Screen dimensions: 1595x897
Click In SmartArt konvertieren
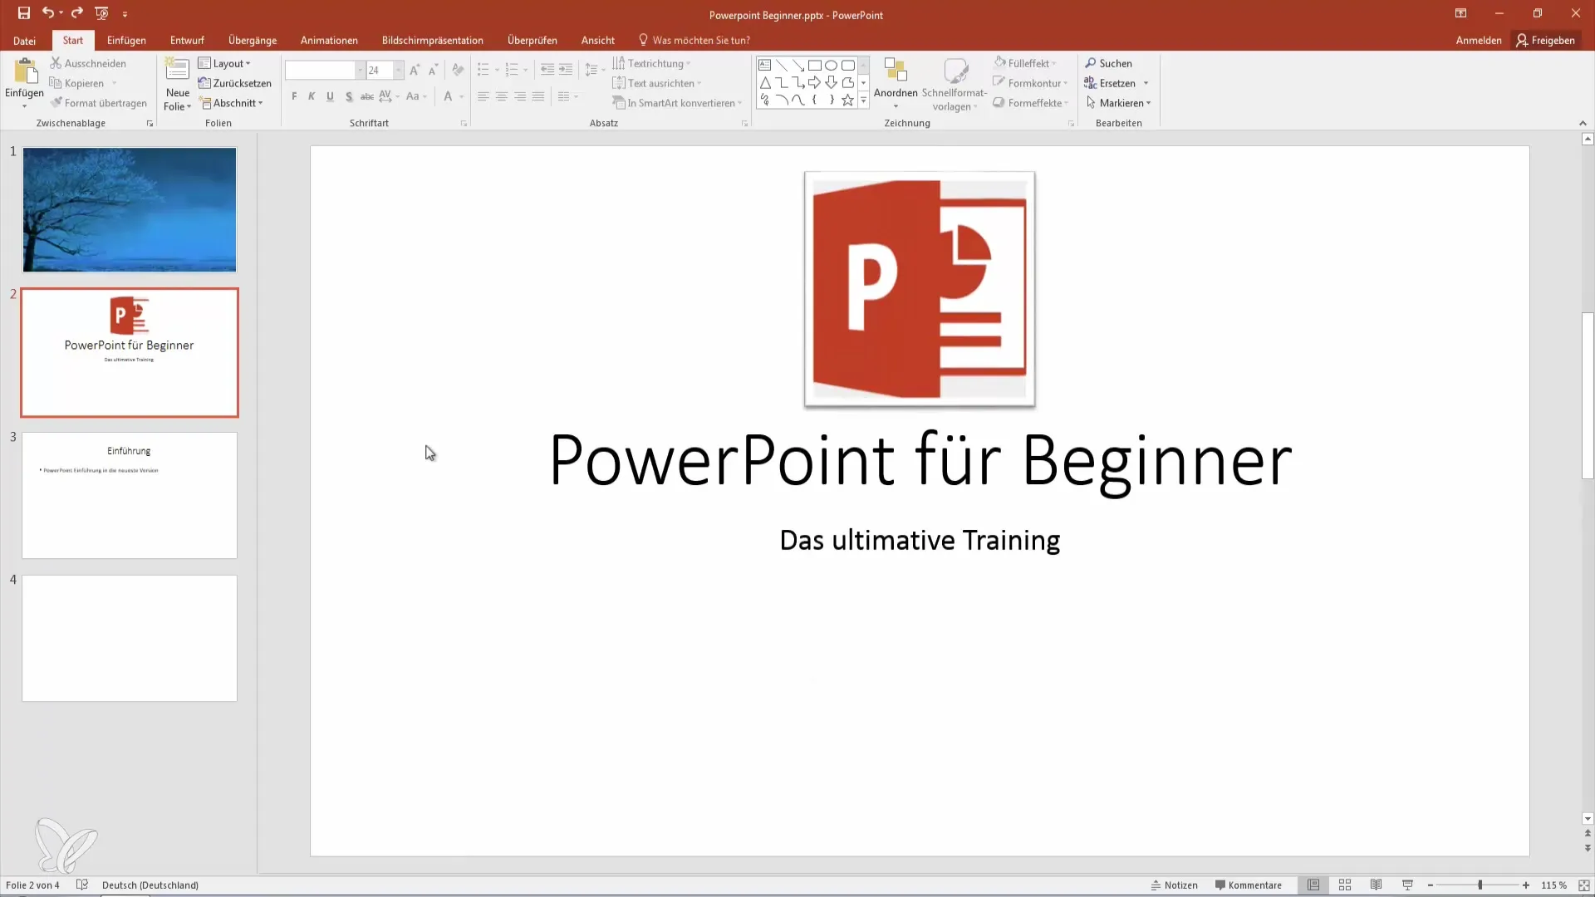pyautogui.click(x=677, y=103)
